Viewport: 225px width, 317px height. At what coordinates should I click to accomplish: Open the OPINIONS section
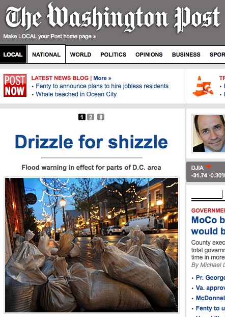(x=149, y=55)
